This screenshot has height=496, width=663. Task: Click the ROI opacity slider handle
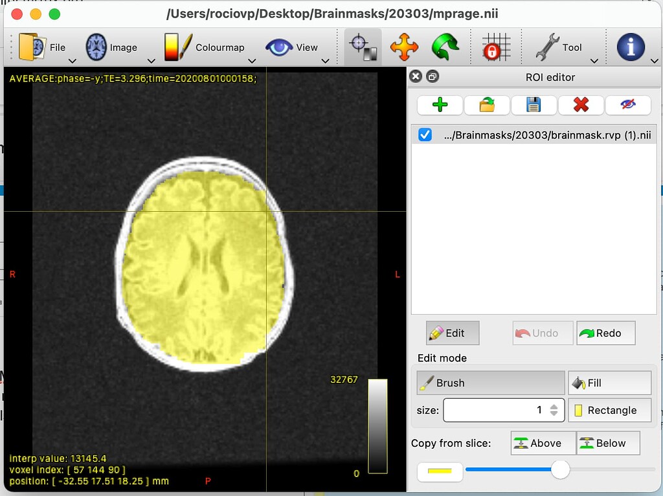pyautogui.click(x=560, y=469)
